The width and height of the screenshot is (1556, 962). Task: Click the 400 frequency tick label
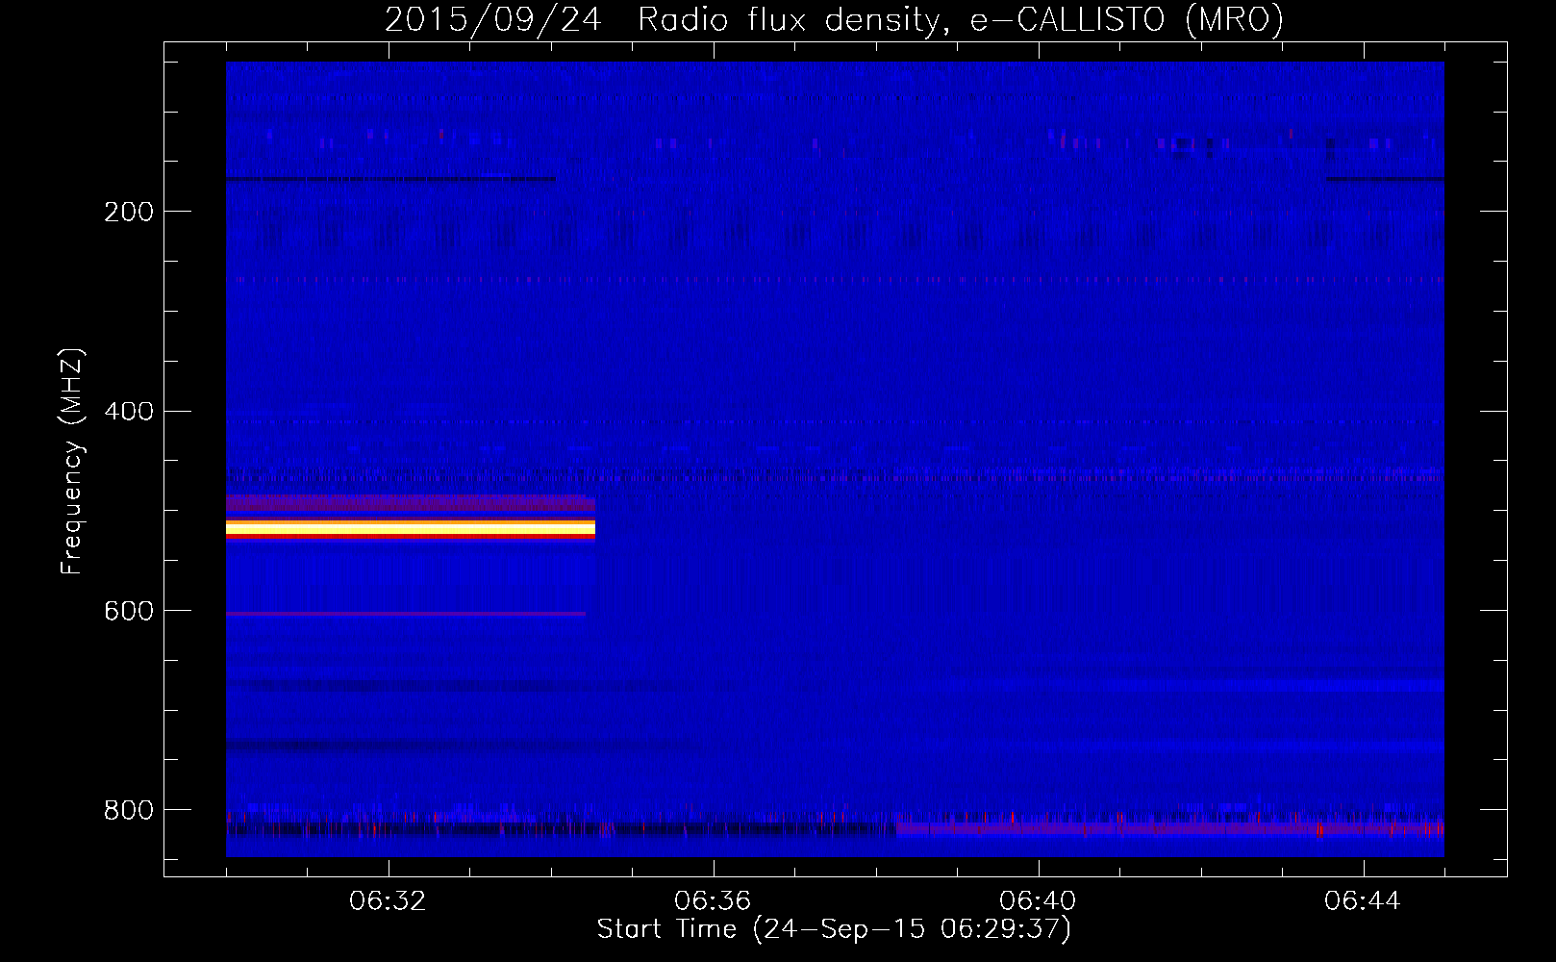click(x=129, y=412)
